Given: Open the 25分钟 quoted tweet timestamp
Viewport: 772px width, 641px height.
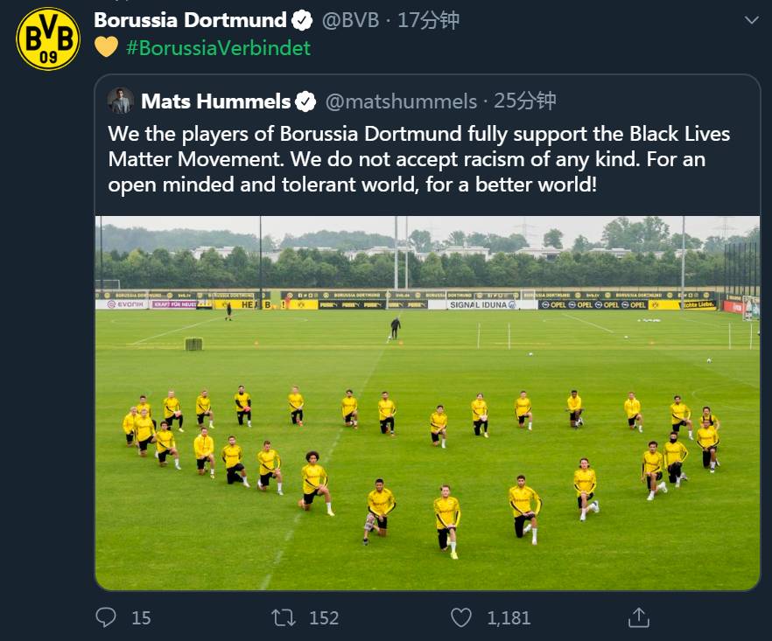Looking at the screenshot, I should [525, 101].
